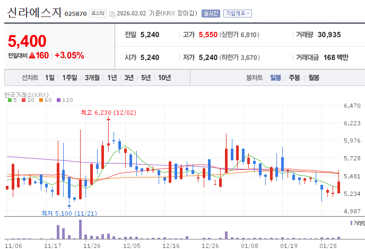Image resolution: width=365 pixels, height=249 pixels.
Task: Select the 10년 line chart tab
Action: tap(164, 78)
